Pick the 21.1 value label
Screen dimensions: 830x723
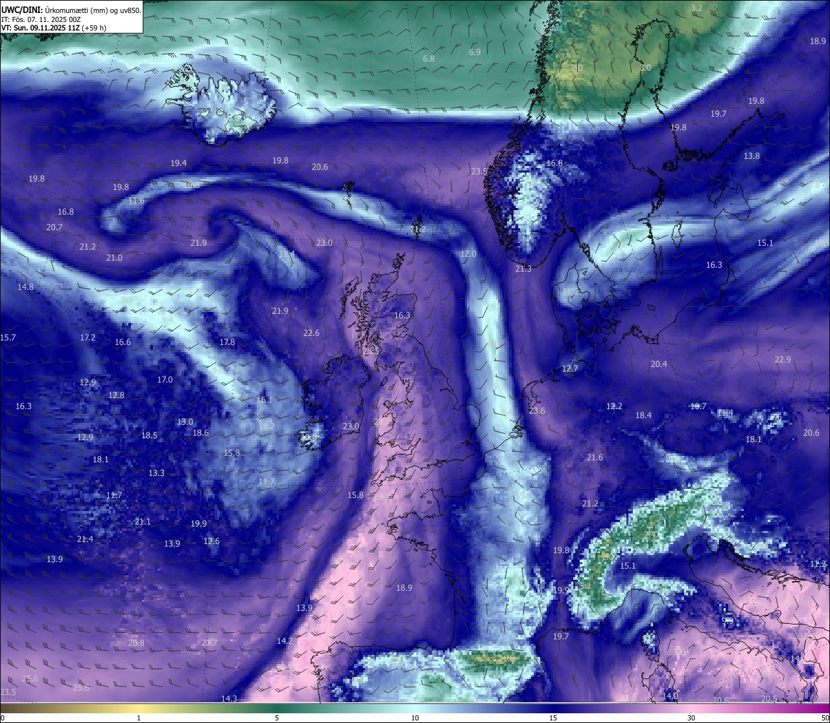143,521
